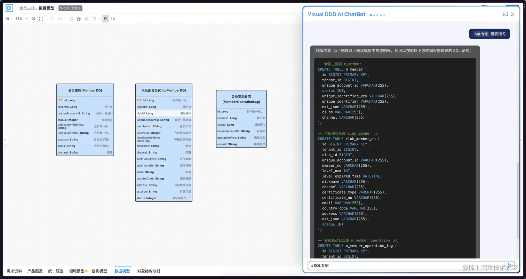526x279 pixels.
Task: Click CREATE TABLE m_member_operation_log line
Action: click(357, 246)
